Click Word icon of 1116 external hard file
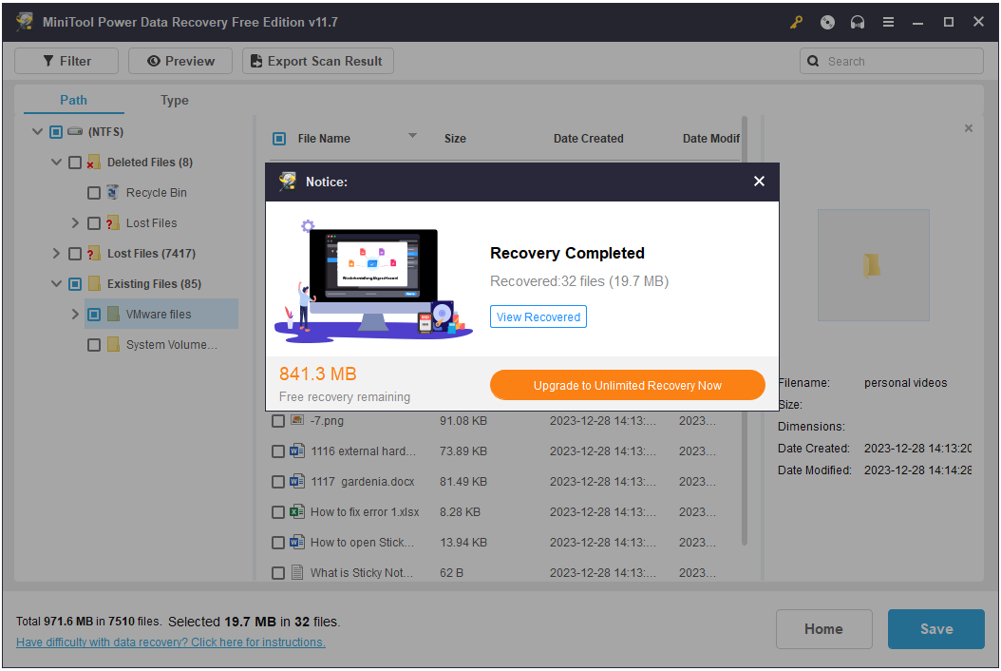The width and height of the screenshot is (1001, 671). click(x=297, y=451)
